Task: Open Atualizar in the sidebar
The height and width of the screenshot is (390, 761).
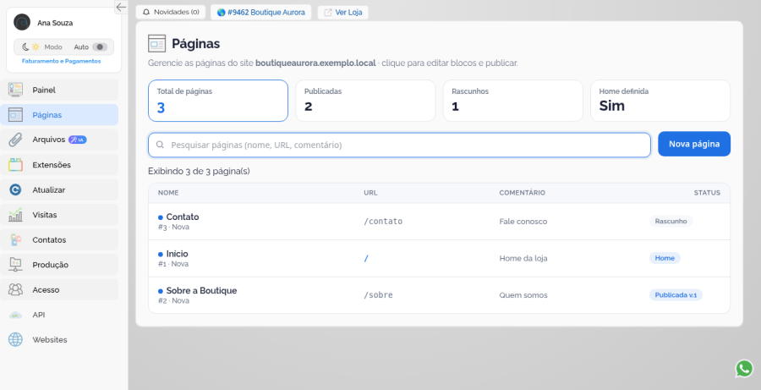Action: [59, 190]
